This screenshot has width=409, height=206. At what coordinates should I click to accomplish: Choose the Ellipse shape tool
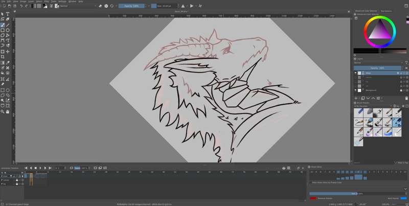8,30
